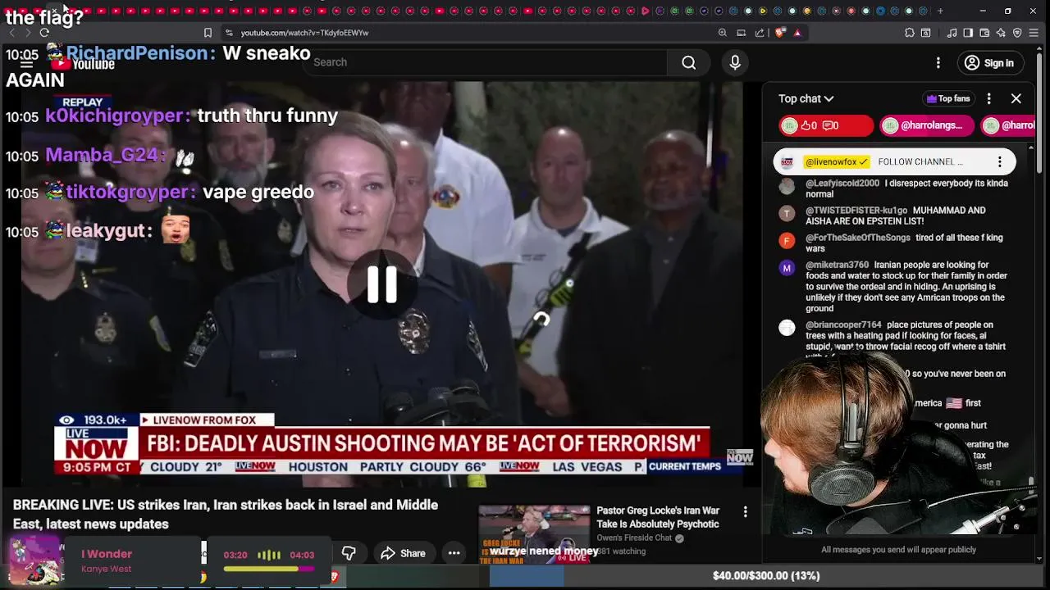Screen dimensions: 1050x590
Task: Click the picture-in-picture icon in address bar
Action: click(x=741, y=33)
